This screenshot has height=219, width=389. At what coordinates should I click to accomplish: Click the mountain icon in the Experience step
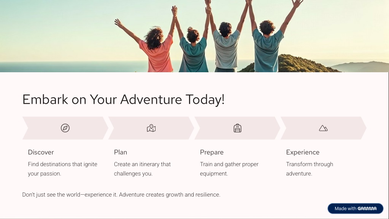tap(323, 128)
